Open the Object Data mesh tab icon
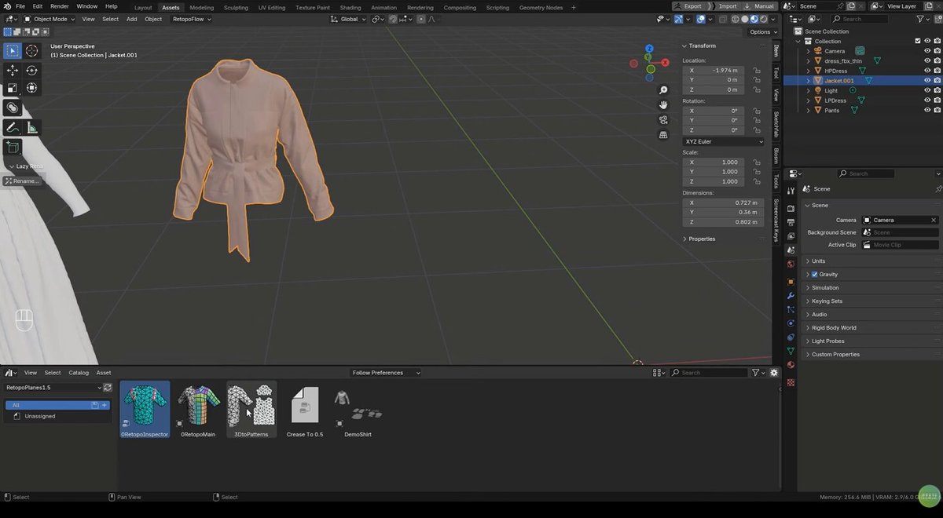 click(791, 351)
